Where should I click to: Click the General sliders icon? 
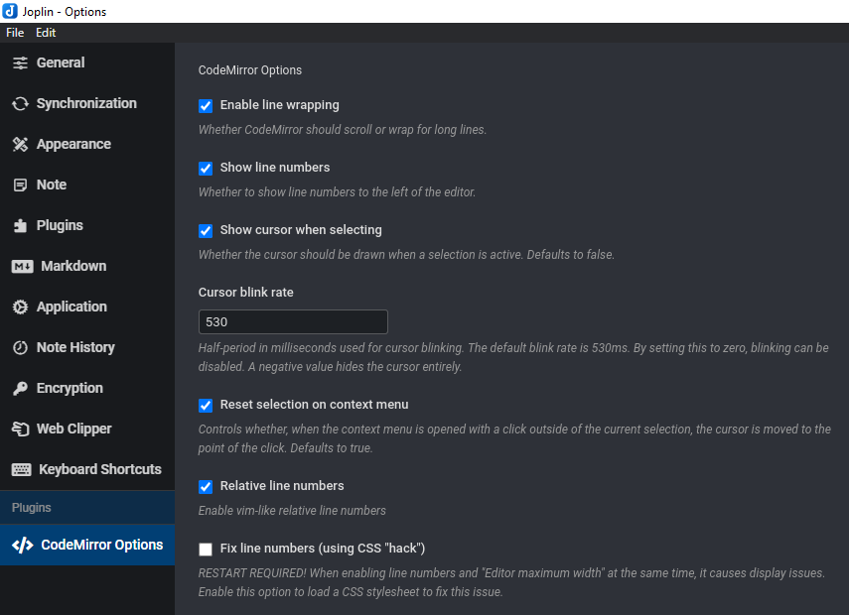[x=20, y=62]
